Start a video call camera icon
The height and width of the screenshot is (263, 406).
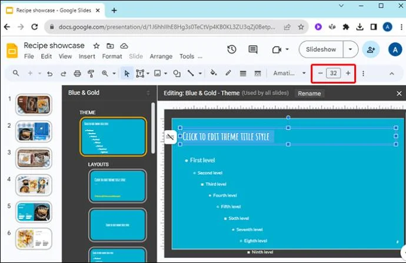(277, 49)
